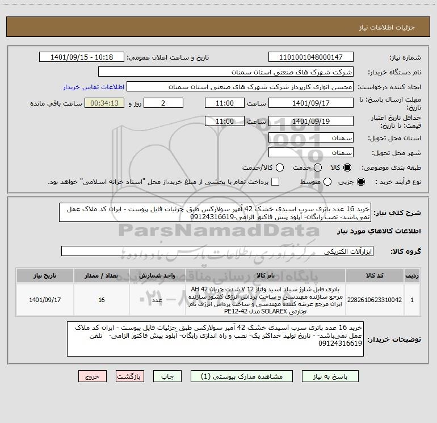Click the شرح کلی نیاز label
Screen dimensions: 437x423
coord(397,213)
